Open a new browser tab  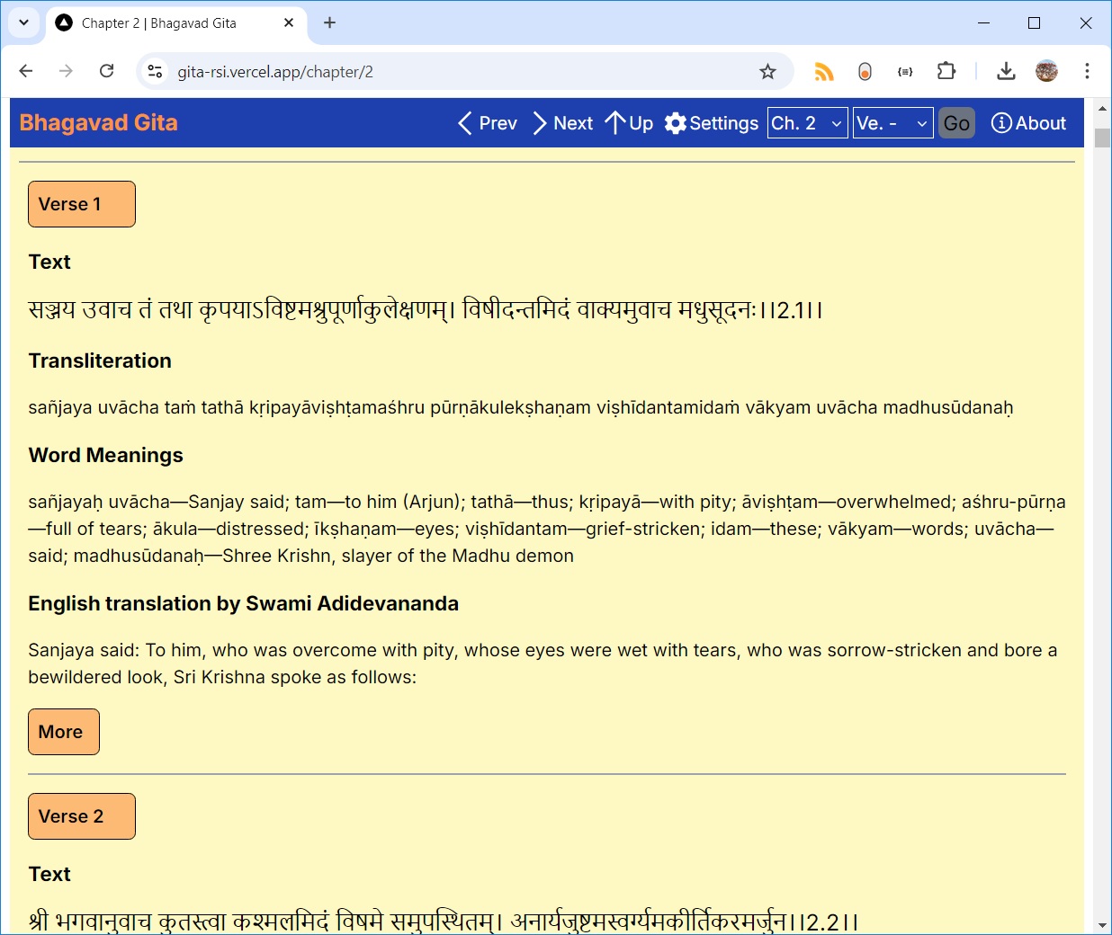[329, 22]
